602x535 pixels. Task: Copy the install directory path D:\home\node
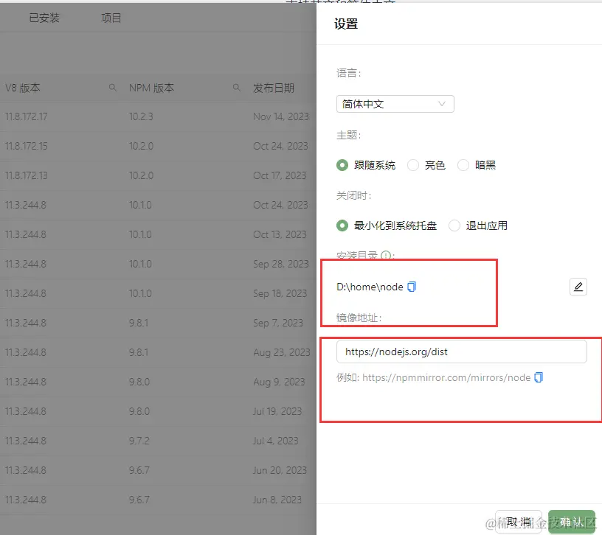tap(412, 287)
